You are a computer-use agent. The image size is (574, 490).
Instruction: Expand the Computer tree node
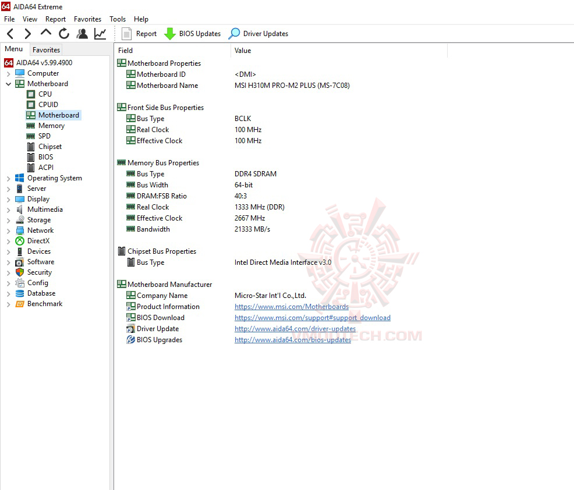coord(8,73)
